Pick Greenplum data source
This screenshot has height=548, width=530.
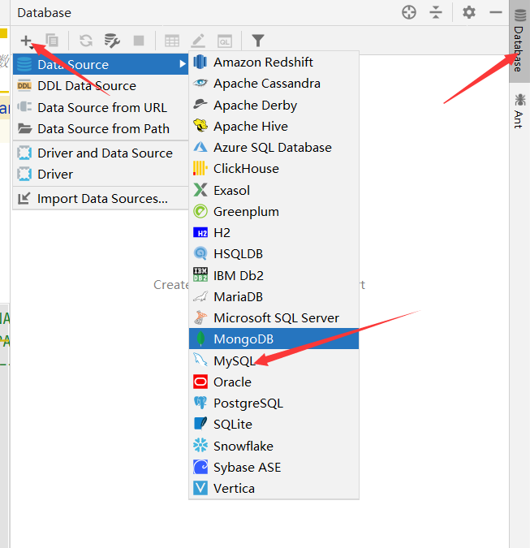(274, 212)
